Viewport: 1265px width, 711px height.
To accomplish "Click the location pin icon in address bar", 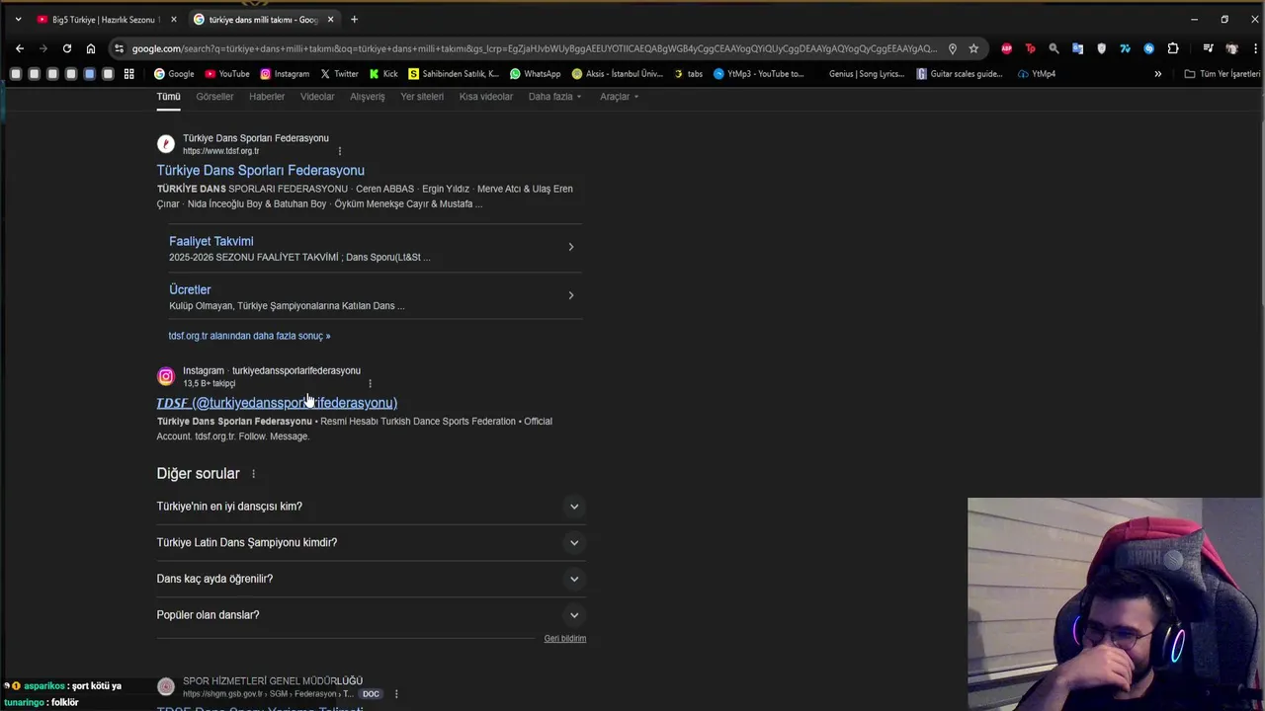I will [952, 48].
